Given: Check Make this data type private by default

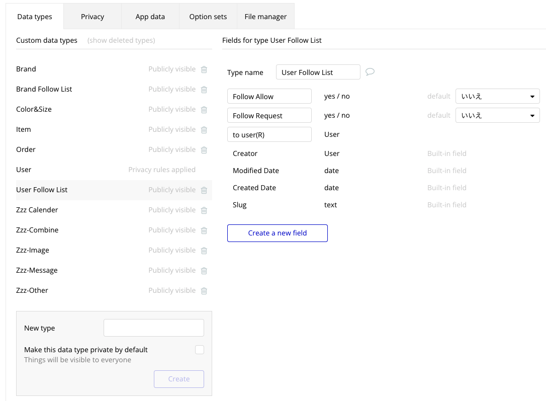Looking at the screenshot, I should pyautogui.click(x=200, y=350).
